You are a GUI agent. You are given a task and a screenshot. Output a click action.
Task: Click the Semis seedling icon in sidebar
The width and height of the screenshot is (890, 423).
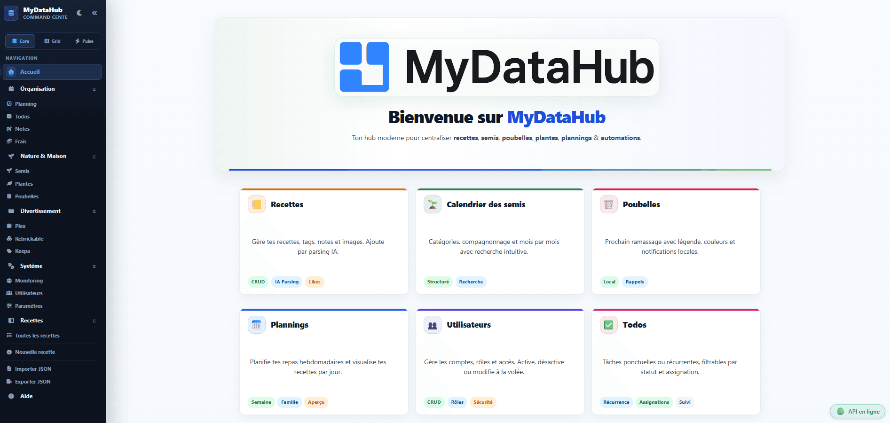click(x=9, y=171)
